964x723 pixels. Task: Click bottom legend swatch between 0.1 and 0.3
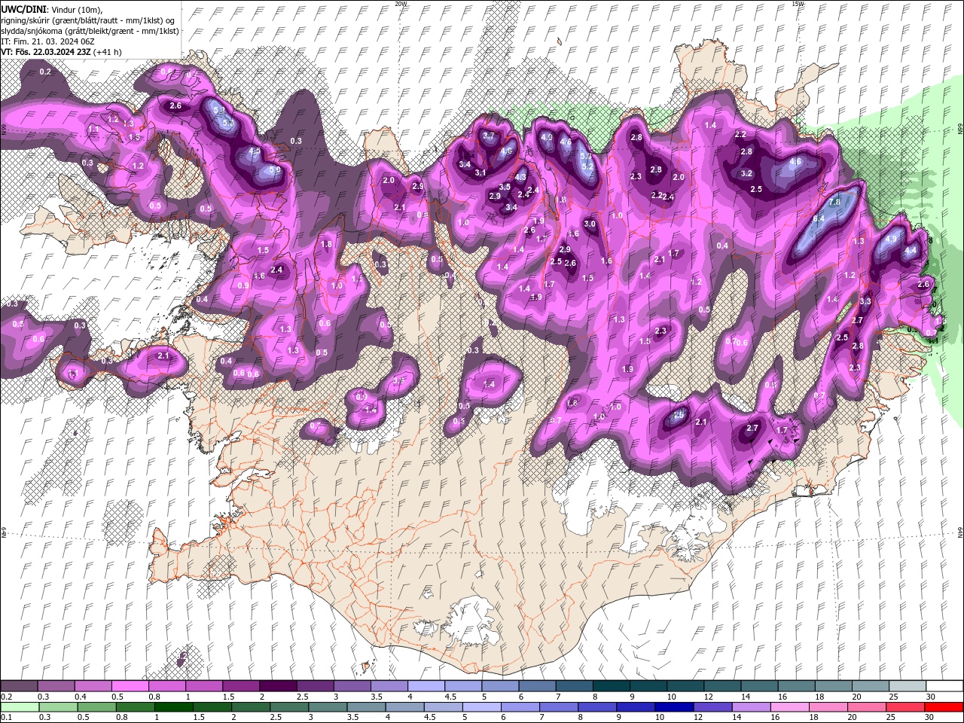click(x=19, y=707)
